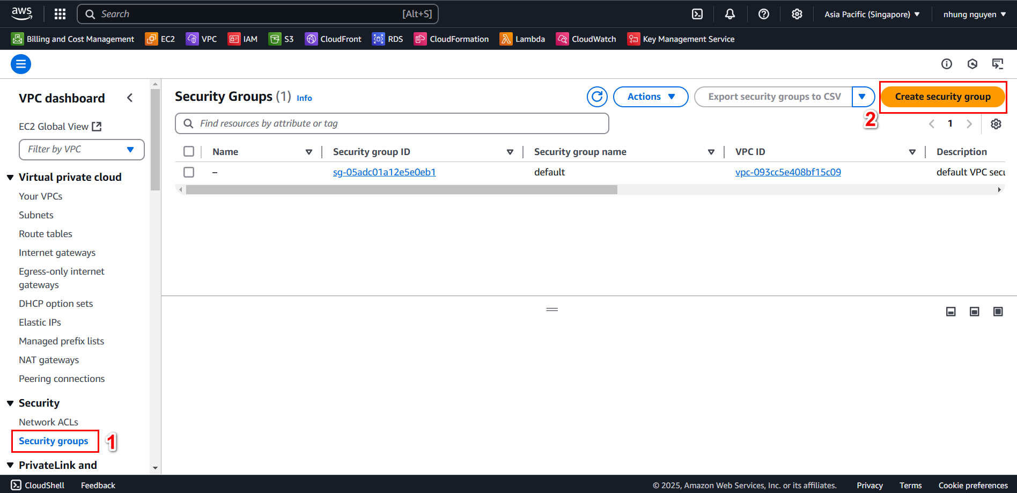Open the help question mark icon
Screen dimensions: 1017x493
(764, 14)
